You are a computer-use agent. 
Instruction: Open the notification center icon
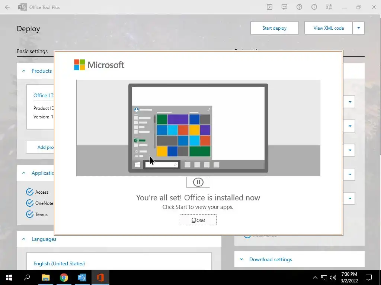(369, 278)
